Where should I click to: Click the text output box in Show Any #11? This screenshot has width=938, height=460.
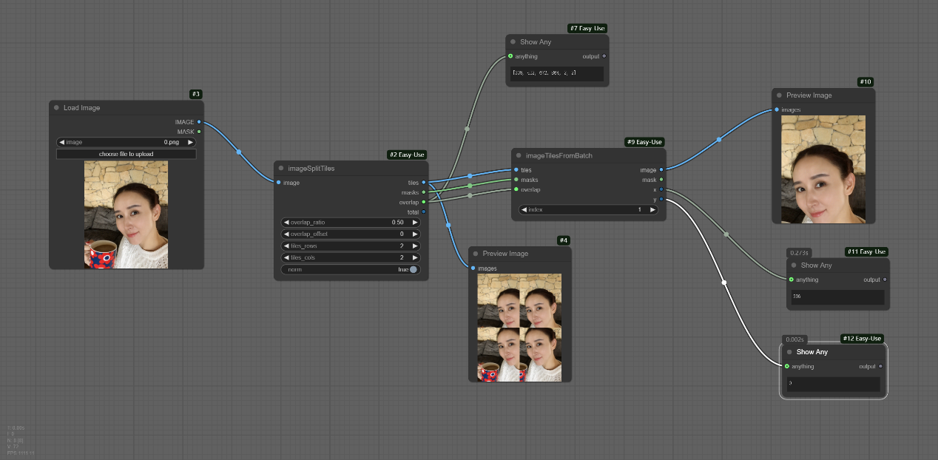(837, 297)
